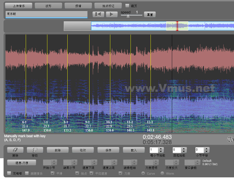Toggle the 无嘀嗒 no-tick checkbox
The image size is (234, 179).
(9, 173)
